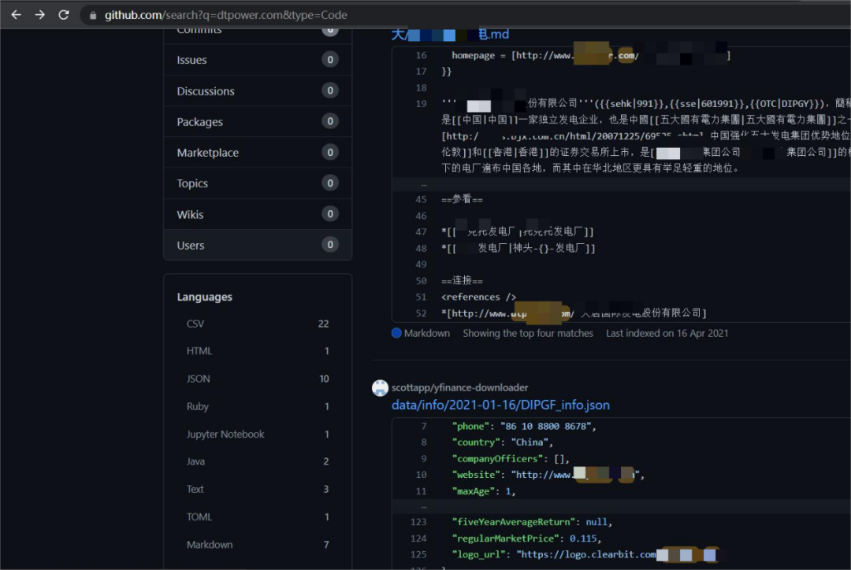Image resolution: width=851 pixels, height=570 pixels.
Task: Click the "country": "China" line
Action: [x=503, y=442]
